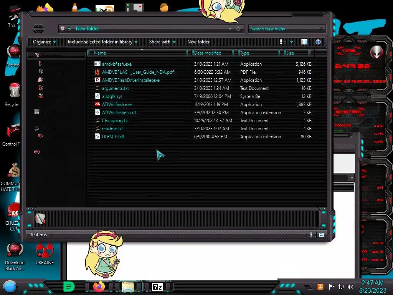Click the New folder address path
The image size is (393, 295).
pos(88,28)
